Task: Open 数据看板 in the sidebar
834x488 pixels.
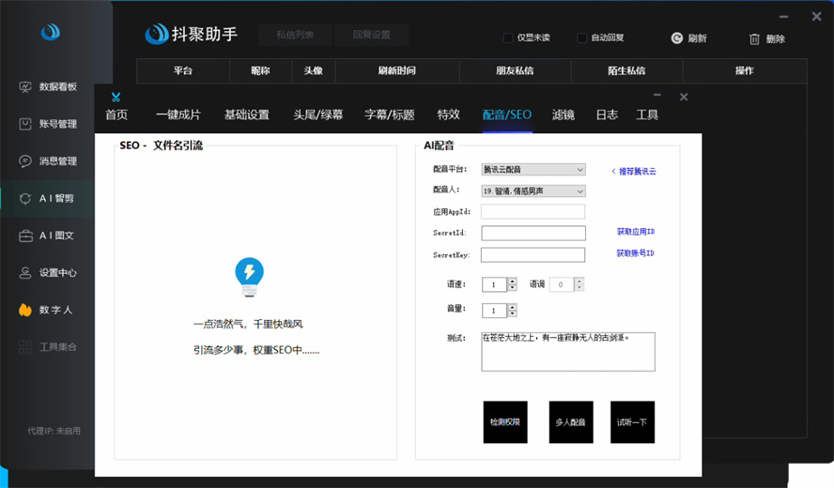Action: (48, 86)
